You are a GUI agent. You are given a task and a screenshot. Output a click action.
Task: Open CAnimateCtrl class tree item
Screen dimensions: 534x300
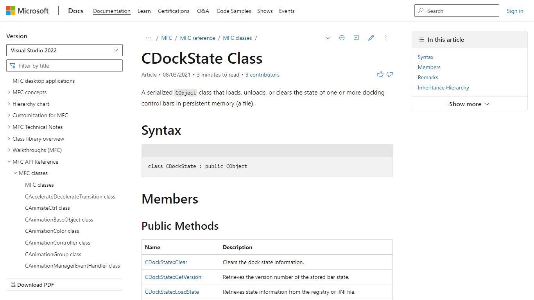(47, 208)
